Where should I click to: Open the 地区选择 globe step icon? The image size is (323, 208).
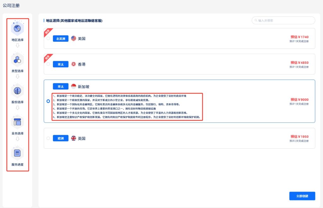17,28
